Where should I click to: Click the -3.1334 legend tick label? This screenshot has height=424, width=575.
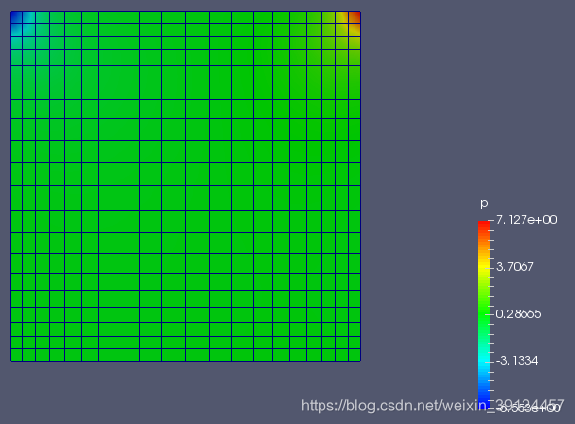(x=517, y=361)
